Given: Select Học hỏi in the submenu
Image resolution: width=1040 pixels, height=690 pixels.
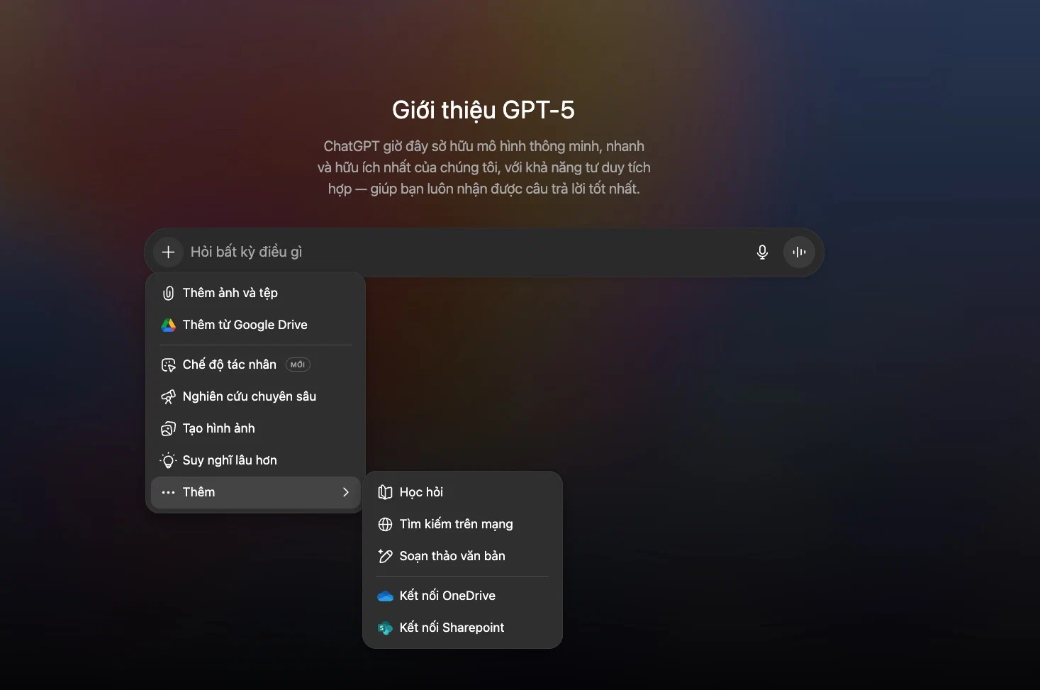Looking at the screenshot, I should [462, 492].
